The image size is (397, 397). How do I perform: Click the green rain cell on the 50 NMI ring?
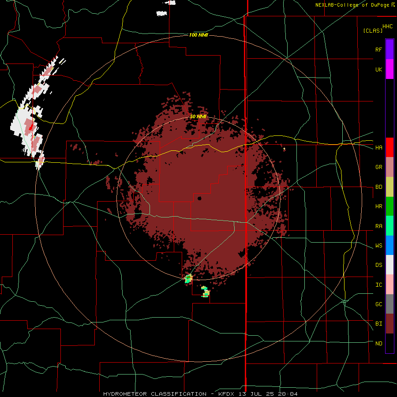click(x=188, y=278)
